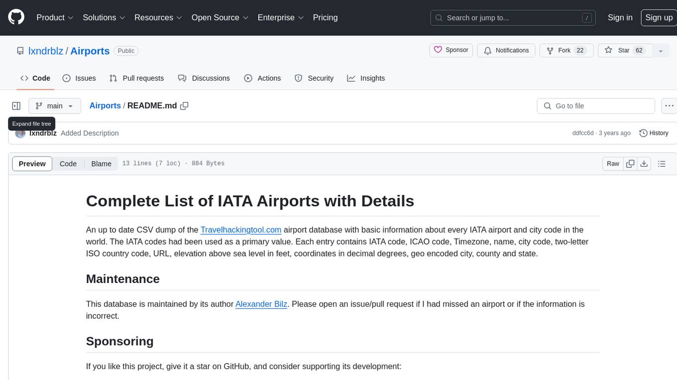Image resolution: width=677 pixels, height=380 pixels.
Task: Click the 22 forks counter
Action: pos(579,51)
